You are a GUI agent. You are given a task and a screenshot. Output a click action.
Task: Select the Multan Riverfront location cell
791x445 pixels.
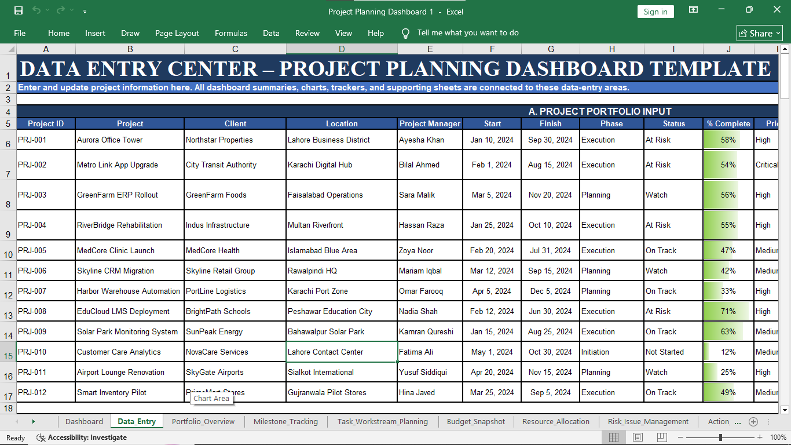(342, 225)
